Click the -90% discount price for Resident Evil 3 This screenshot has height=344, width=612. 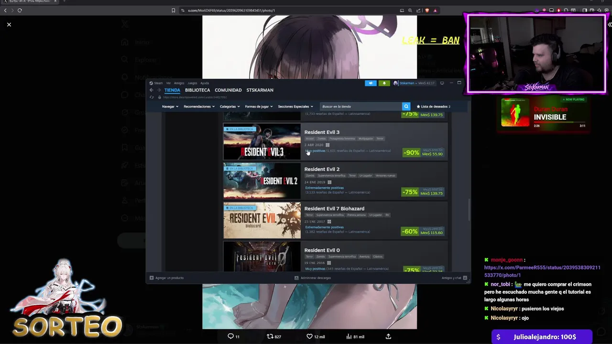pyautogui.click(x=423, y=152)
